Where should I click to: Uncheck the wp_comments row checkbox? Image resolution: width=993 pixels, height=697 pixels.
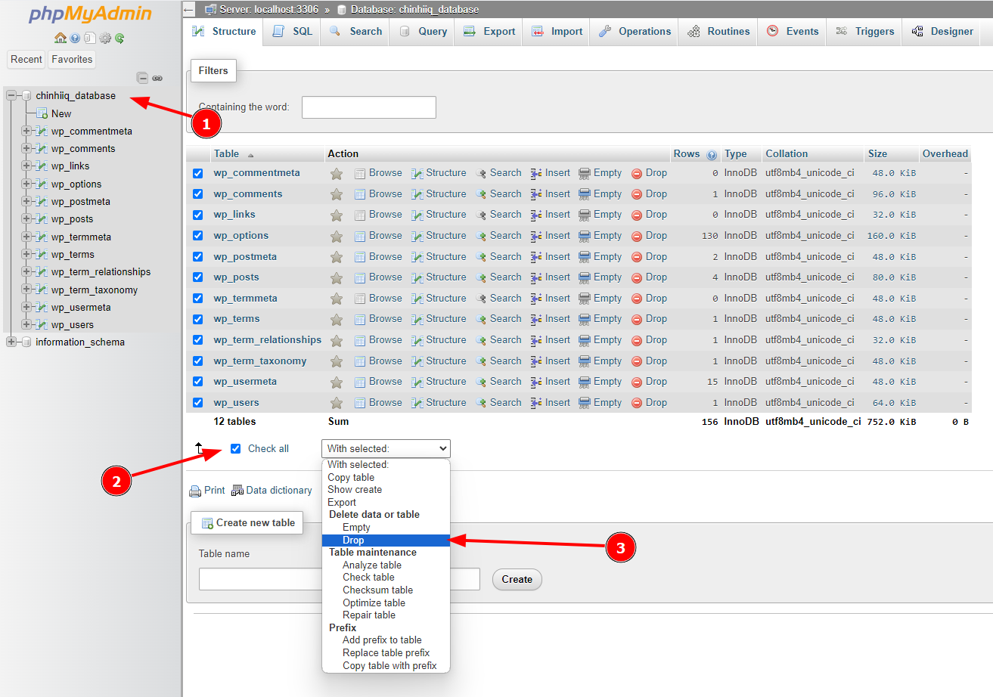(x=198, y=194)
